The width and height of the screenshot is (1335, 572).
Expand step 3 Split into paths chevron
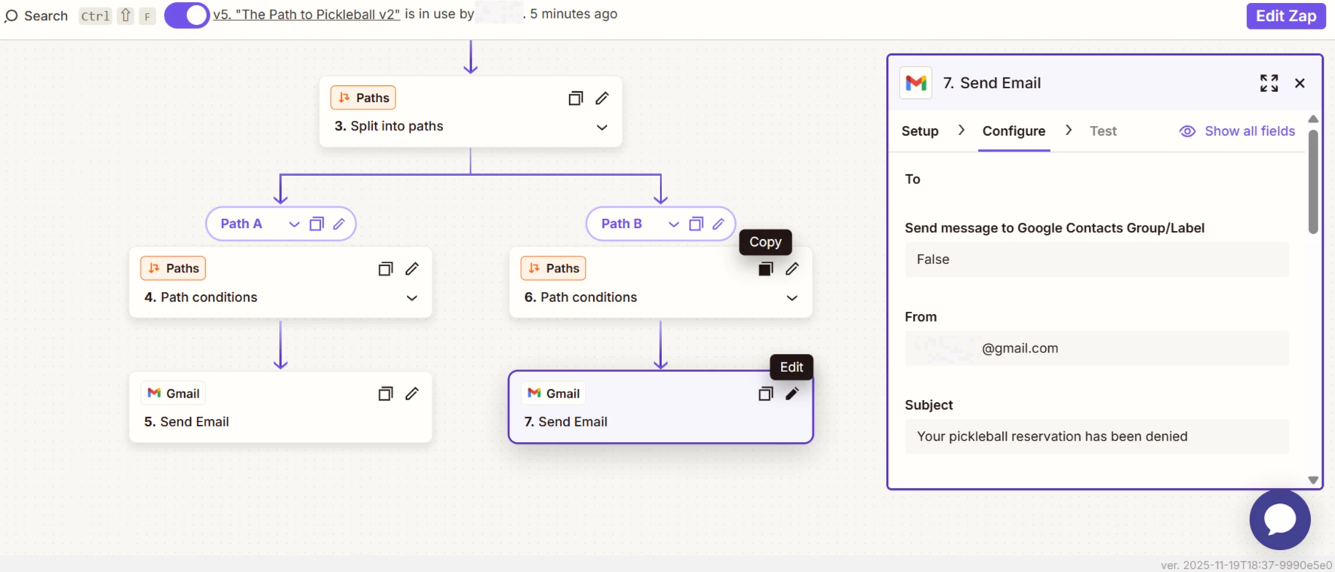click(601, 127)
